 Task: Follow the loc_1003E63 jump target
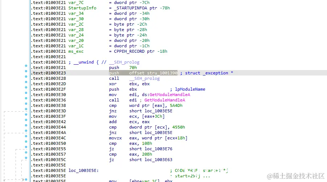[x=159, y=160]
